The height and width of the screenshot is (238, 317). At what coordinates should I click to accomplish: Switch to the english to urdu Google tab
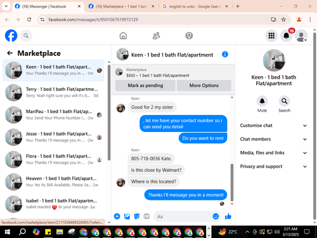[x=195, y=6]
